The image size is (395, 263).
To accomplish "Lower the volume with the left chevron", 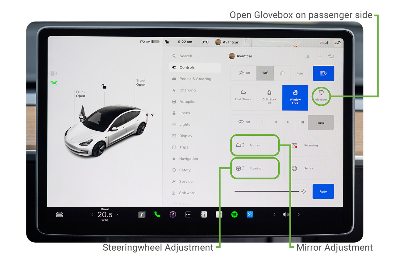I will pos(274,215).
